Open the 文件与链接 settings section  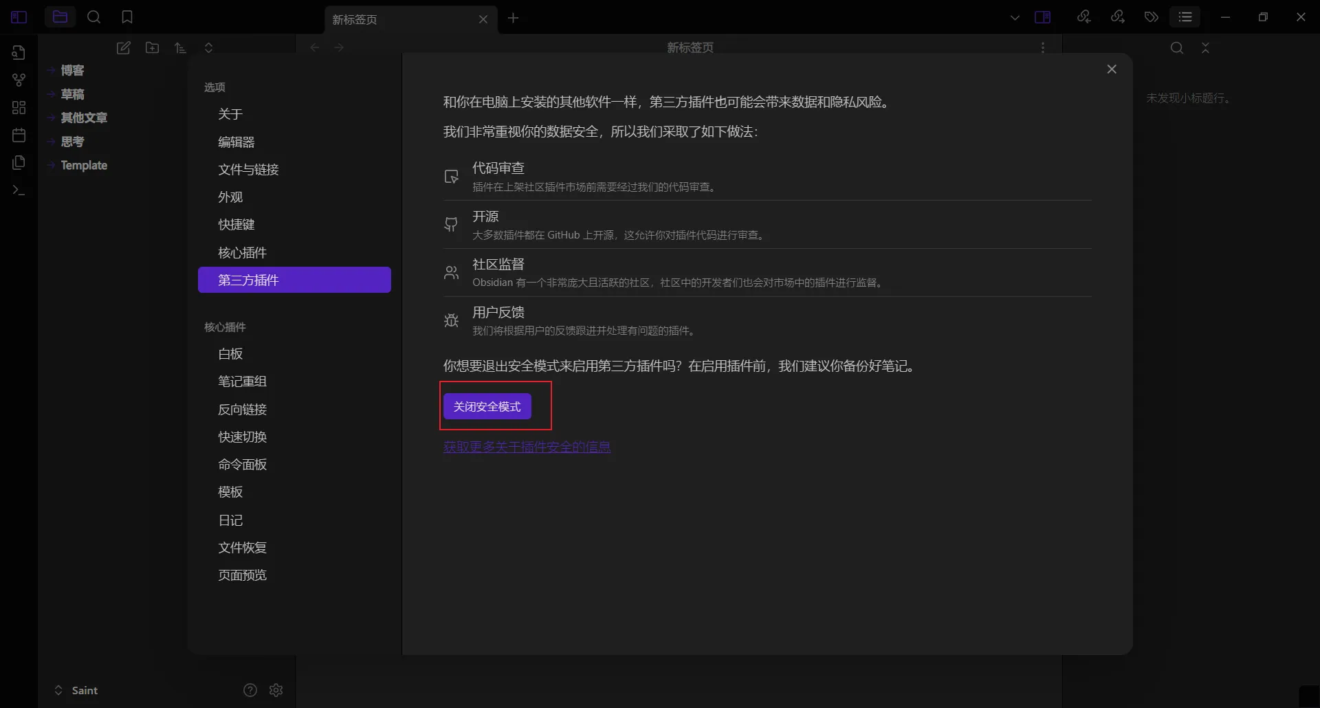pos(294,170)
